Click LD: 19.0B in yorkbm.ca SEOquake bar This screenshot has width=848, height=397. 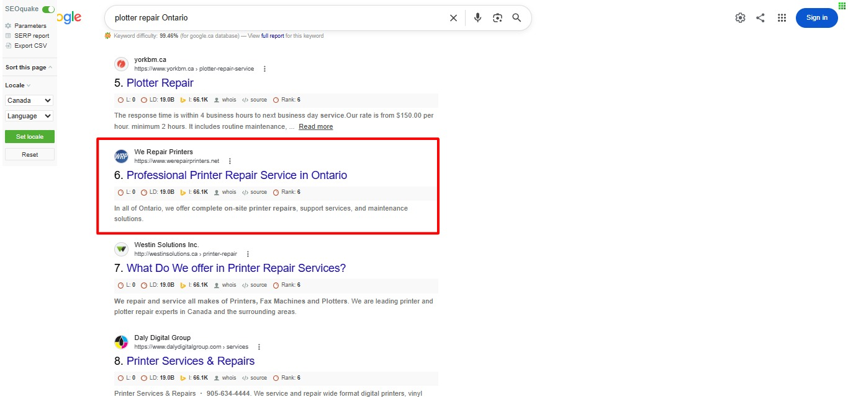point(158,100)
